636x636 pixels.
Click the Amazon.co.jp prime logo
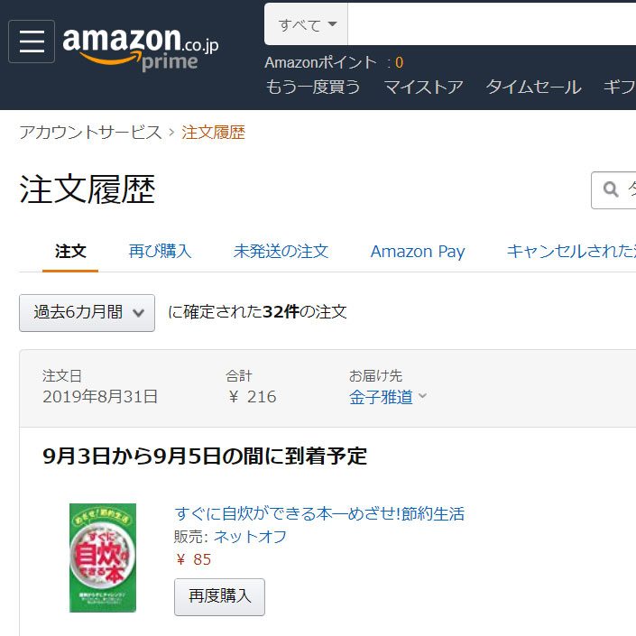(141, 49)
